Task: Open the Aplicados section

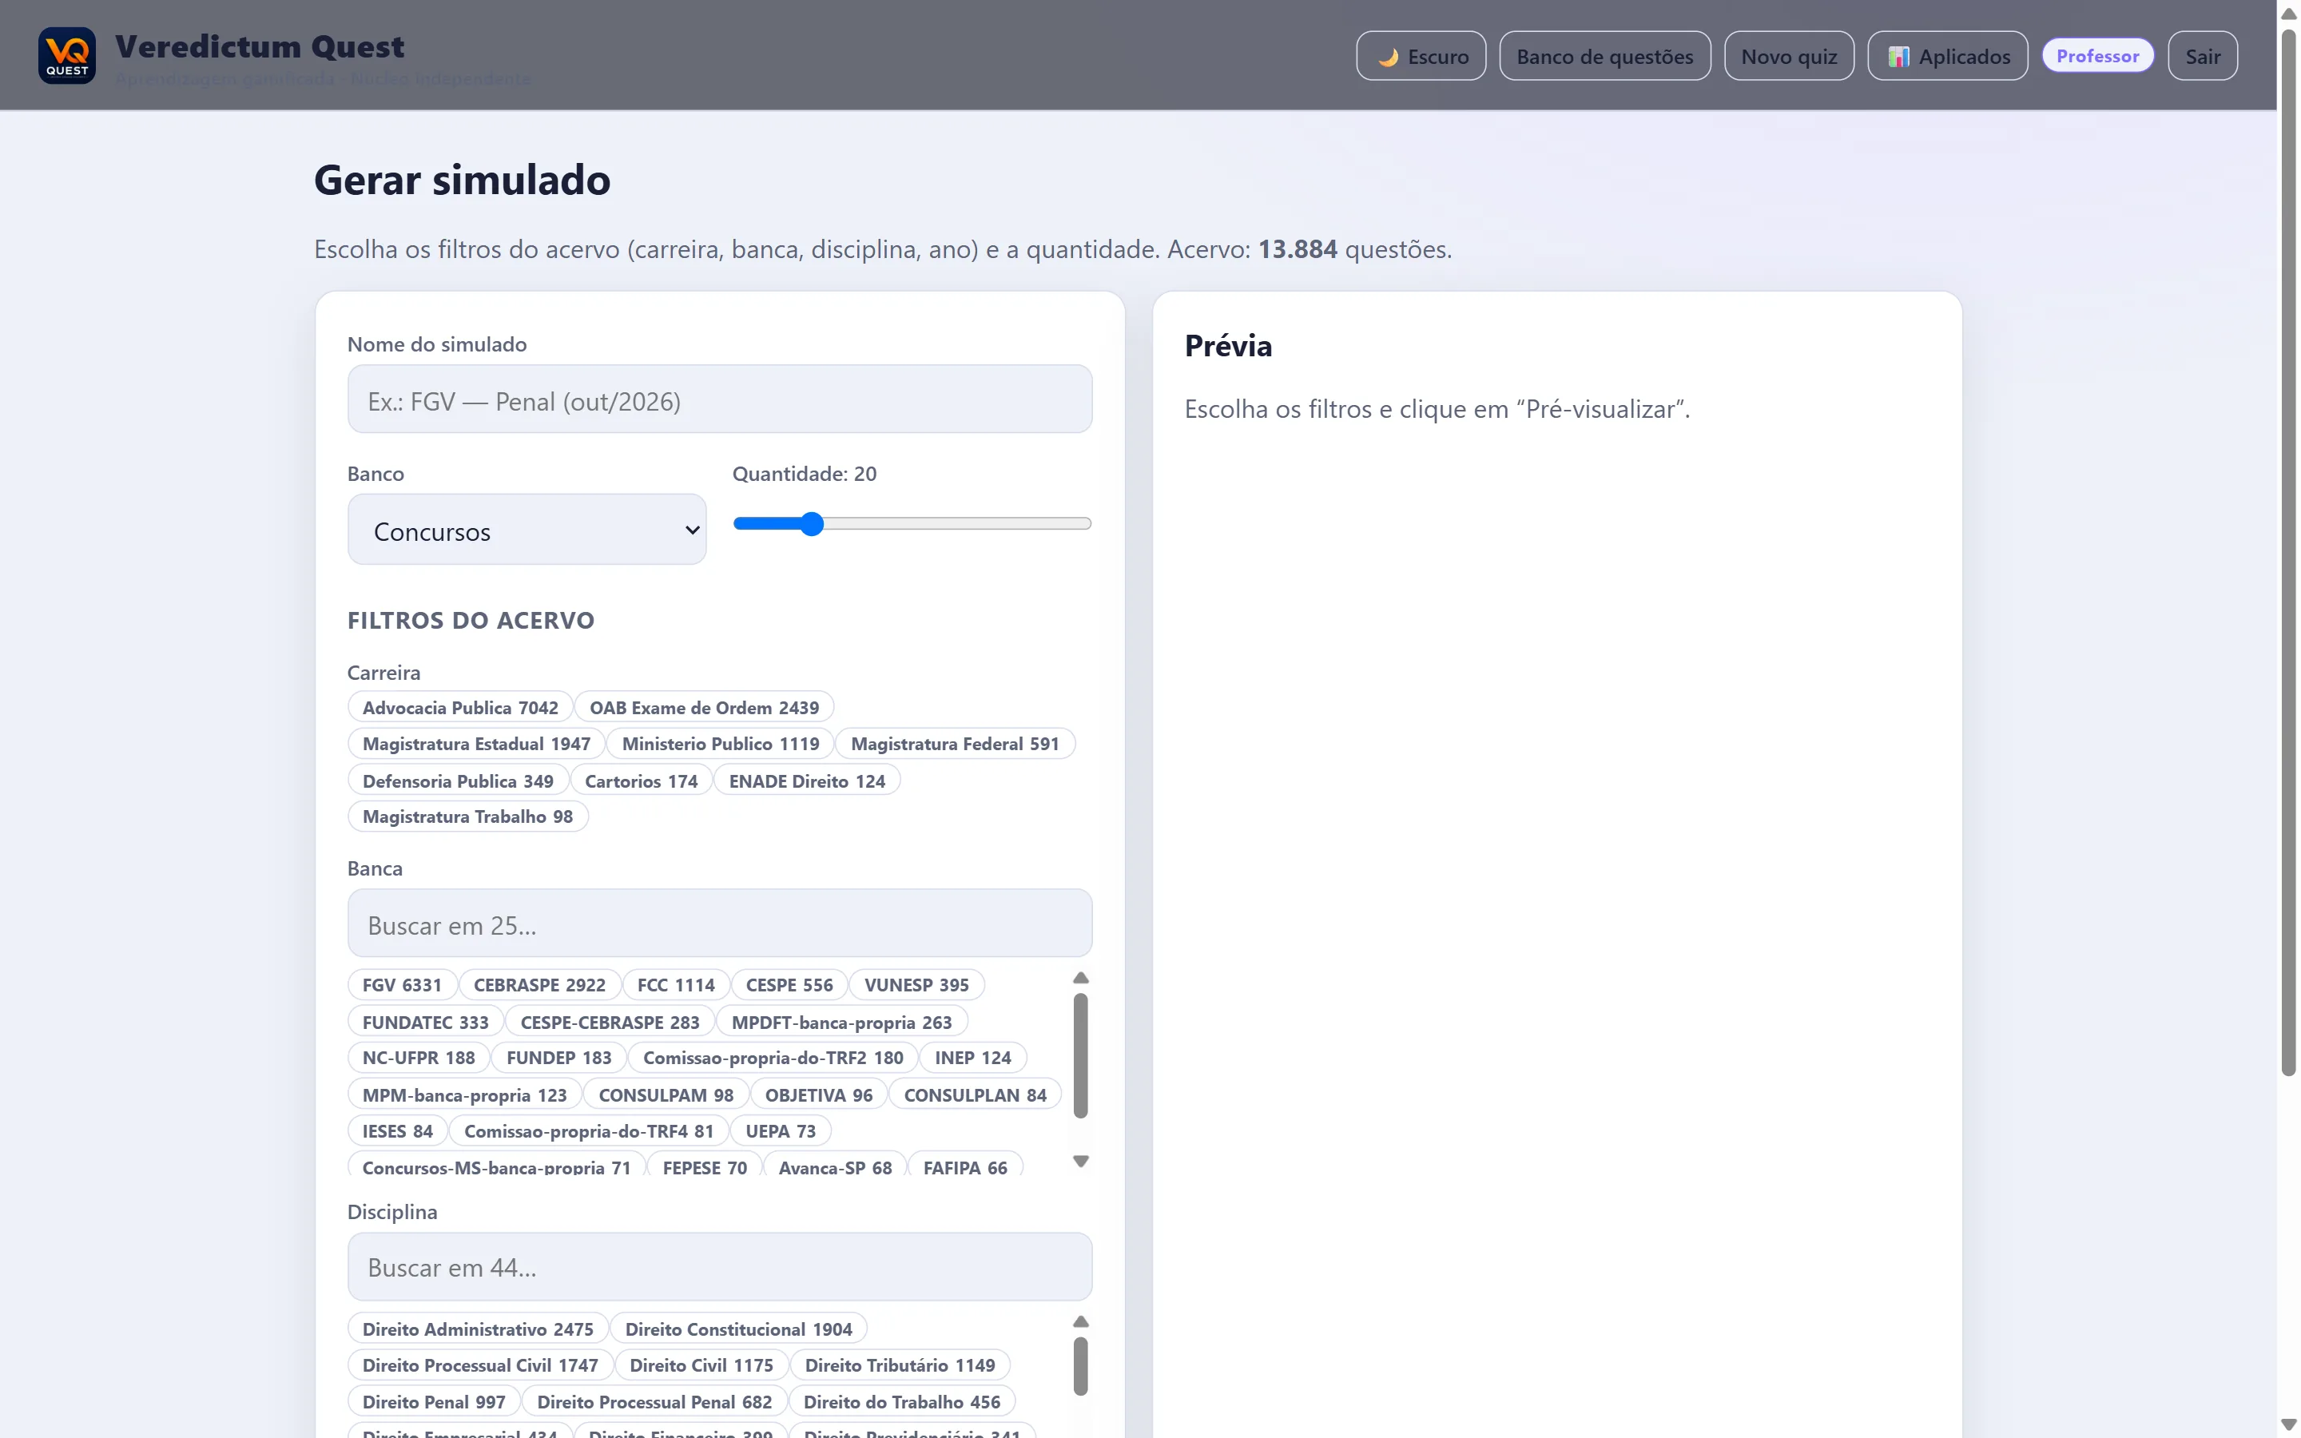Action: click(x=1947, y=56)
